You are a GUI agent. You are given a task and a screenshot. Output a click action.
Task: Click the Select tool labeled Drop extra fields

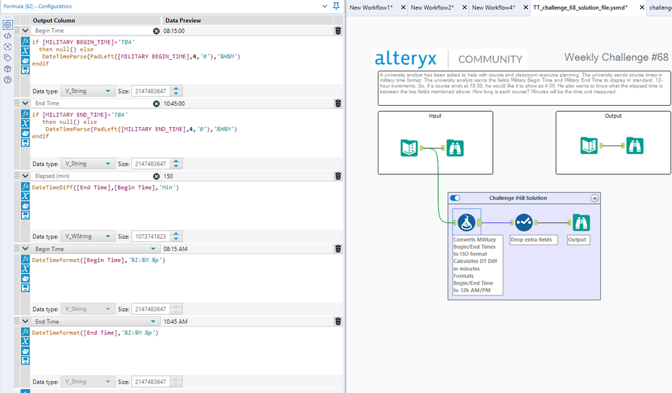(524, 222)
